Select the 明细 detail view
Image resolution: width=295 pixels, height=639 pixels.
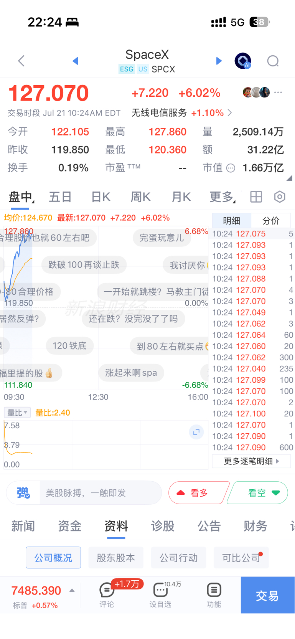click(x=232, y=221)
